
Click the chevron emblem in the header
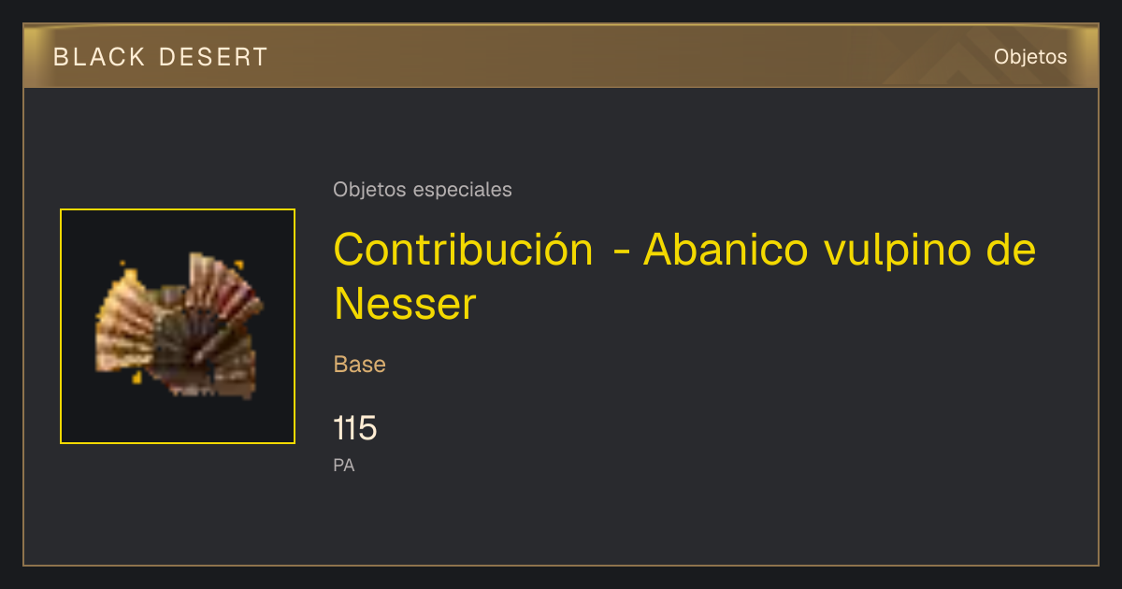pyautogui.click(x=963, y=61)
